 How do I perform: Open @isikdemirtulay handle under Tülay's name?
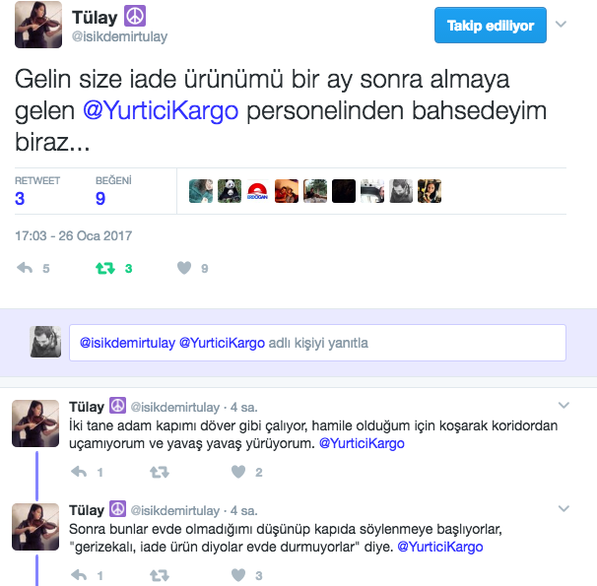click(120, 36)
